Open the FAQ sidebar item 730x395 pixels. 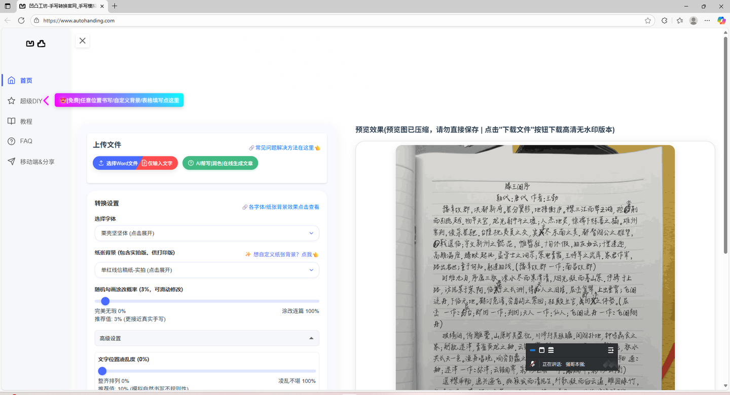(x=26, y=141)
